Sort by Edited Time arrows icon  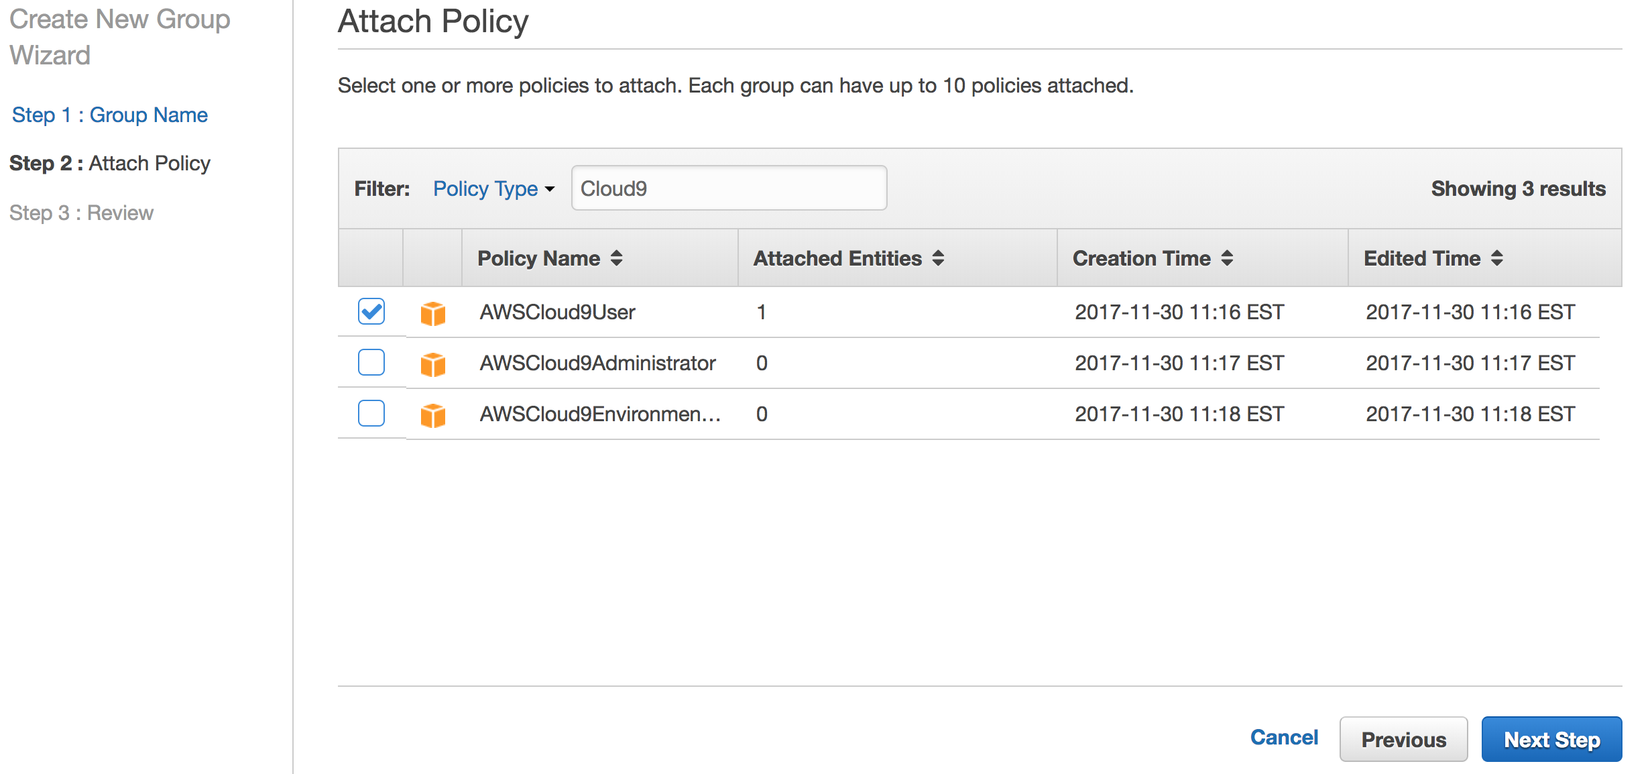click(1497, 258)
